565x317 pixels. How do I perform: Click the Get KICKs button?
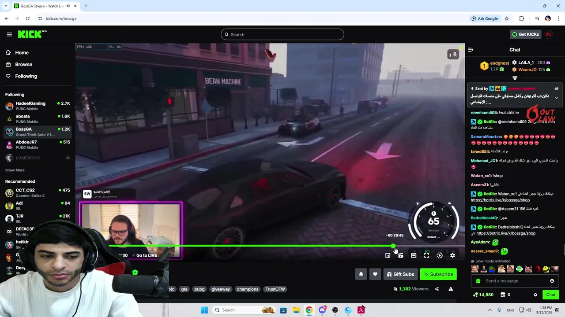[525, 34]
